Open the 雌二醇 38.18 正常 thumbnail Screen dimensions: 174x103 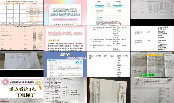[109, 64]
